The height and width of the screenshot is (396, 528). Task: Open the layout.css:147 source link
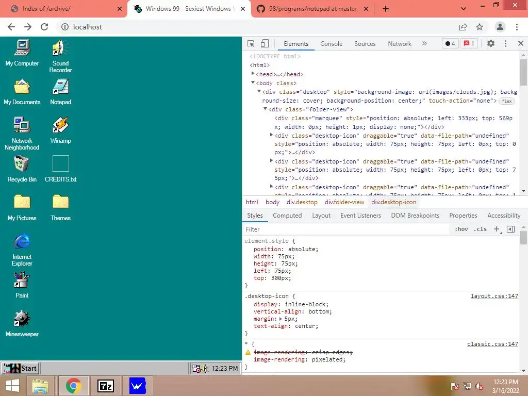494,296
